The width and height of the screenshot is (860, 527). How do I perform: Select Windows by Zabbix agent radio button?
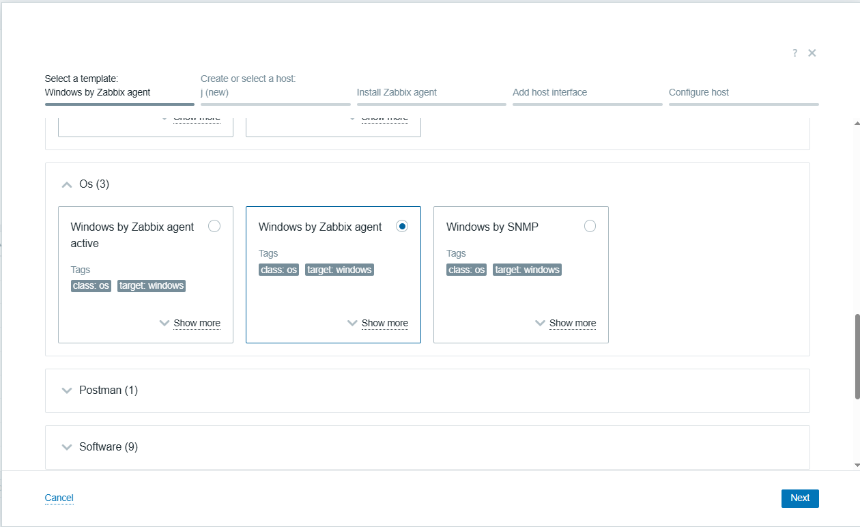[x=402, y=226]
